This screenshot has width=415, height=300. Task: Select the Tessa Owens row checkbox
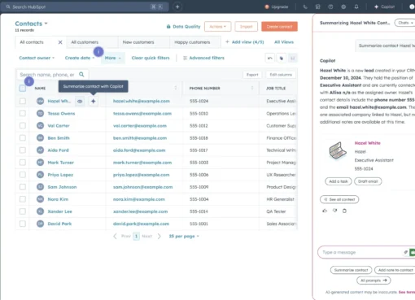point(23,113)
